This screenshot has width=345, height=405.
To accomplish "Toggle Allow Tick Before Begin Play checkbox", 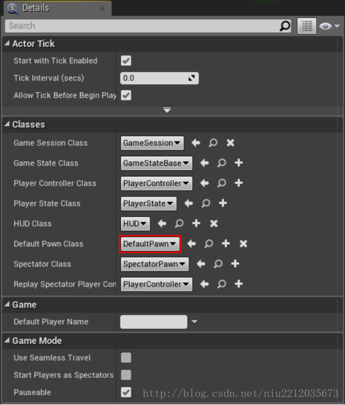I will tap(126, 95).
